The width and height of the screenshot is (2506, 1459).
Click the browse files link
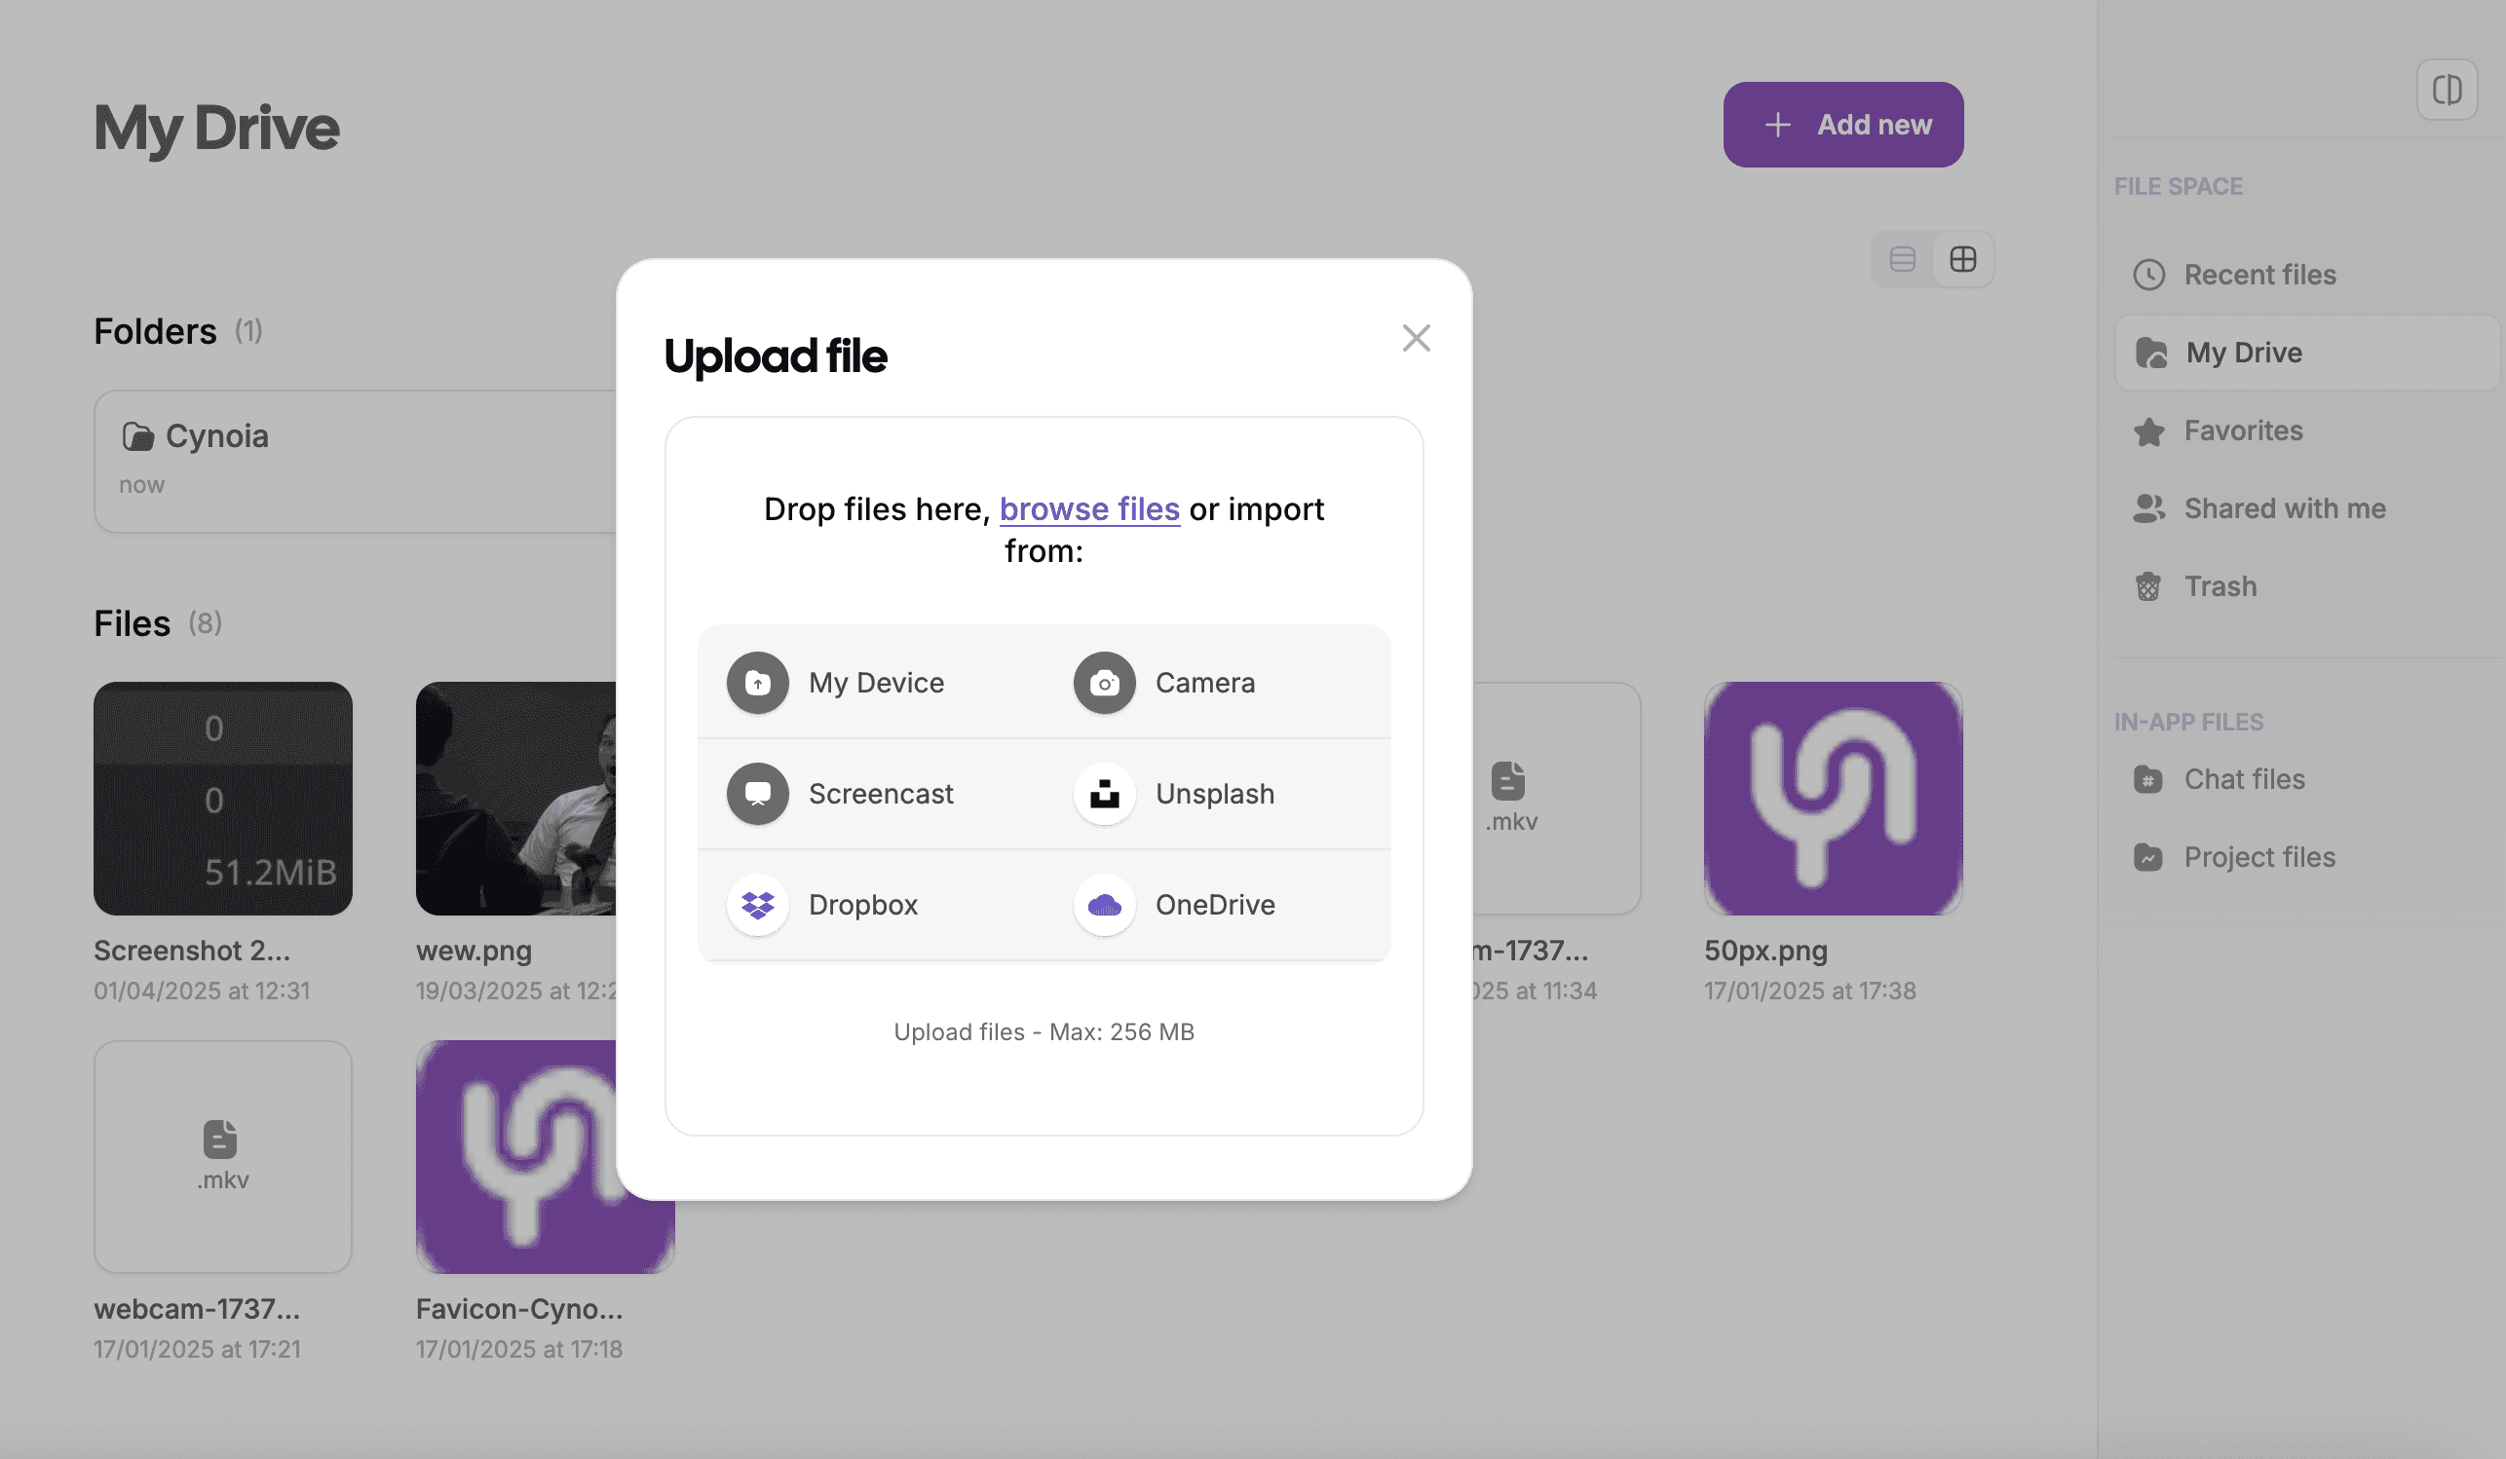pos(1089,508)
